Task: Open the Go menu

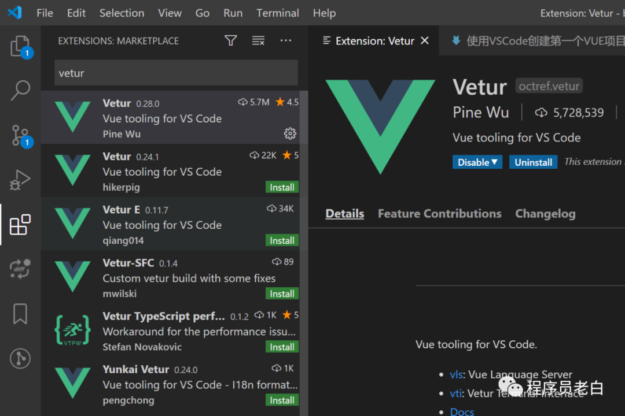Action: pyautogui.click(x=202, y=13)
